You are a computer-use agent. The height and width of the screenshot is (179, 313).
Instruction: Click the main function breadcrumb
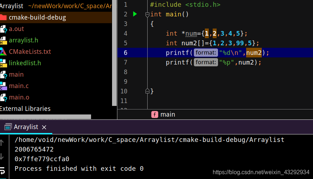(168, 114)
